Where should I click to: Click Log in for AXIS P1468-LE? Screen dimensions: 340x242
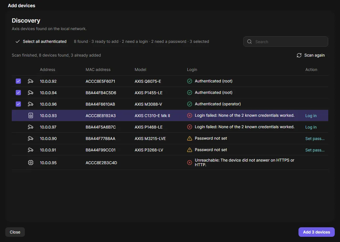point(311,127)
